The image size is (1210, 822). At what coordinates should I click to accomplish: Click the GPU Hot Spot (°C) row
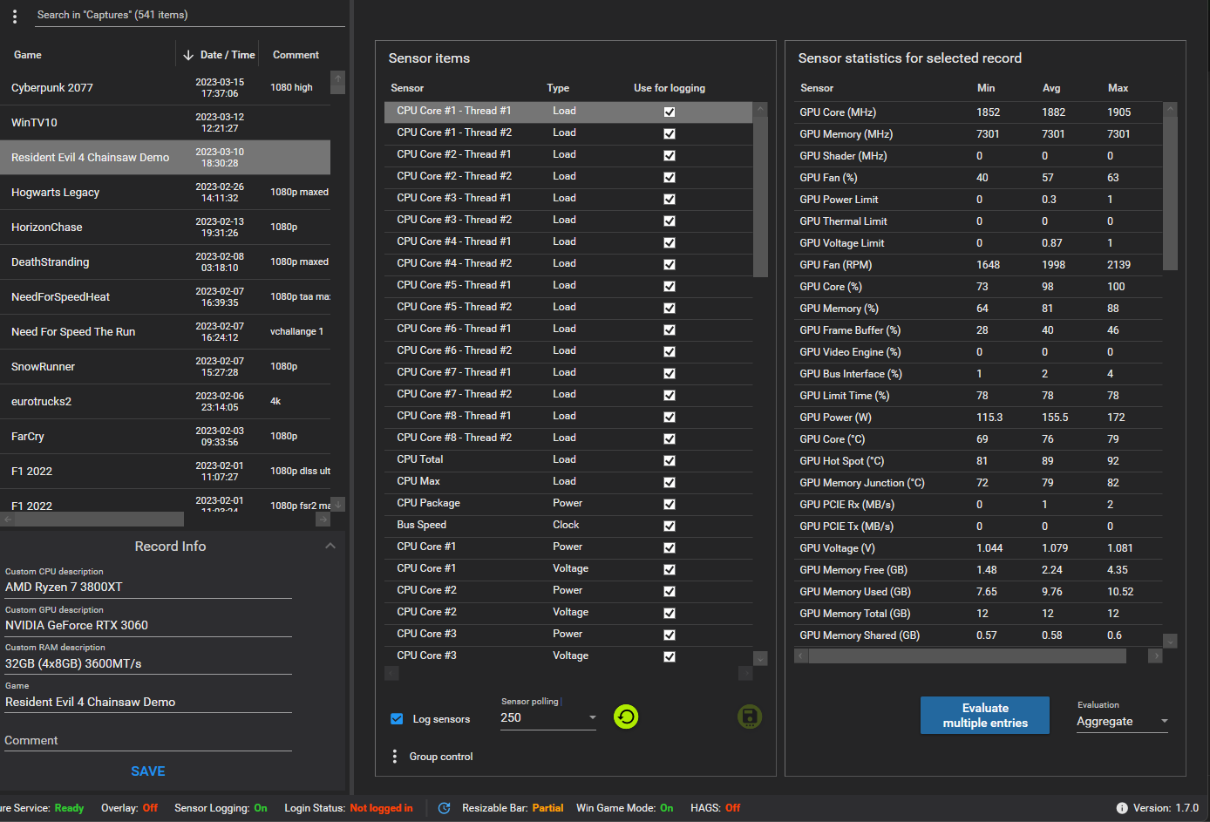coord(978,461)
